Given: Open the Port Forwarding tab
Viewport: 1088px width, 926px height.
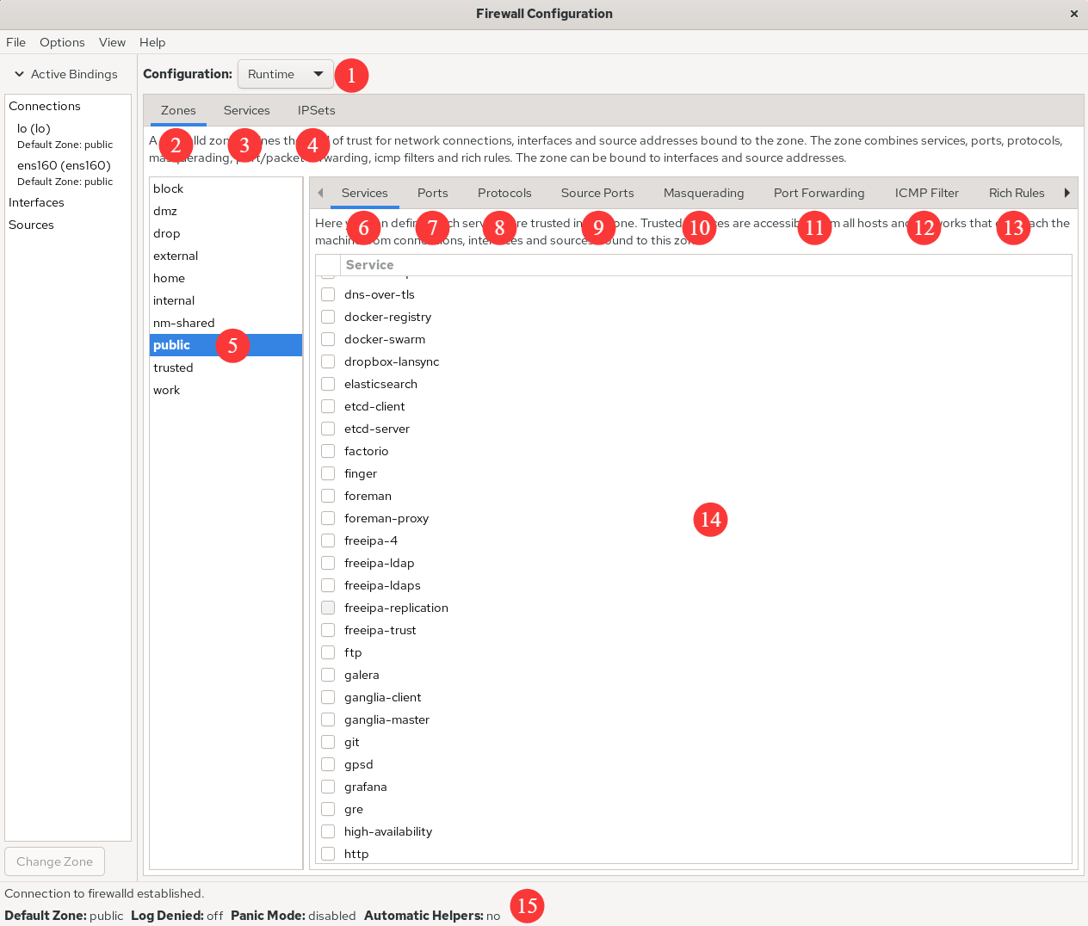Looking at the screenshot, I should pos(819,193).
